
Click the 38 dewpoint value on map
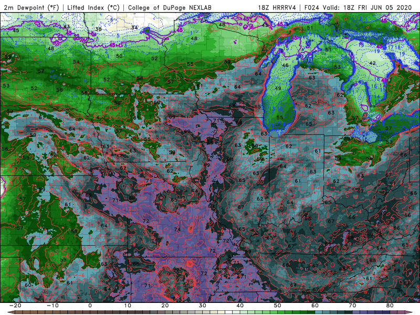coord(99,29)
